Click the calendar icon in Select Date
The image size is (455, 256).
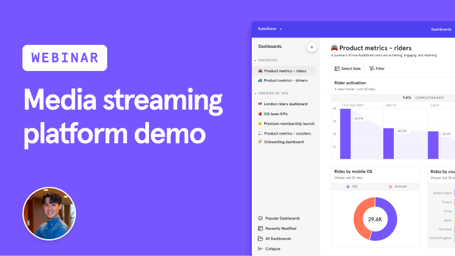pos(337,69)
